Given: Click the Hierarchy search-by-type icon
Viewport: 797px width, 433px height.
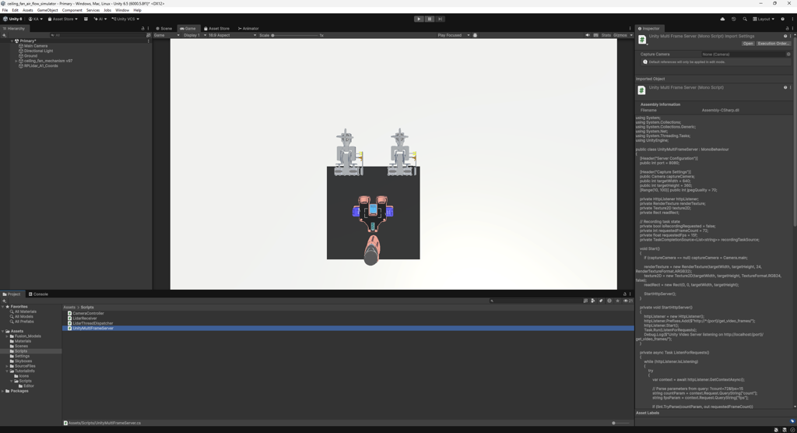Looking at the screenshot, I should tap(149, 35).
